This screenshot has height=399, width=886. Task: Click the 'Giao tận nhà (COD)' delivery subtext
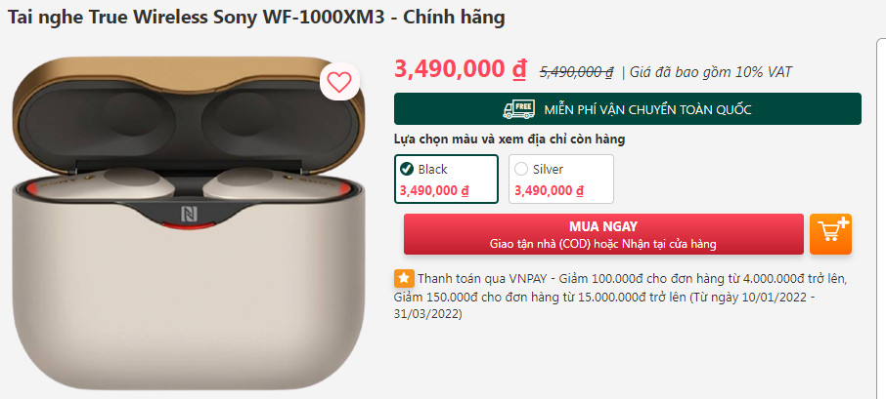[x=603, y=244]
